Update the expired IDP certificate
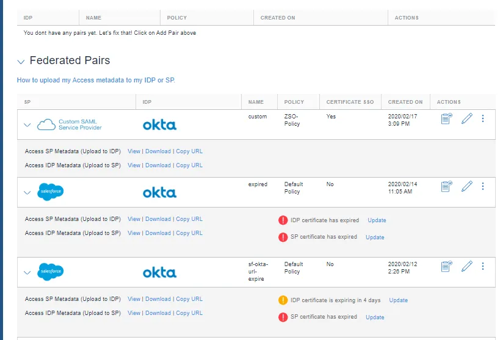 (x=377, y=220)
